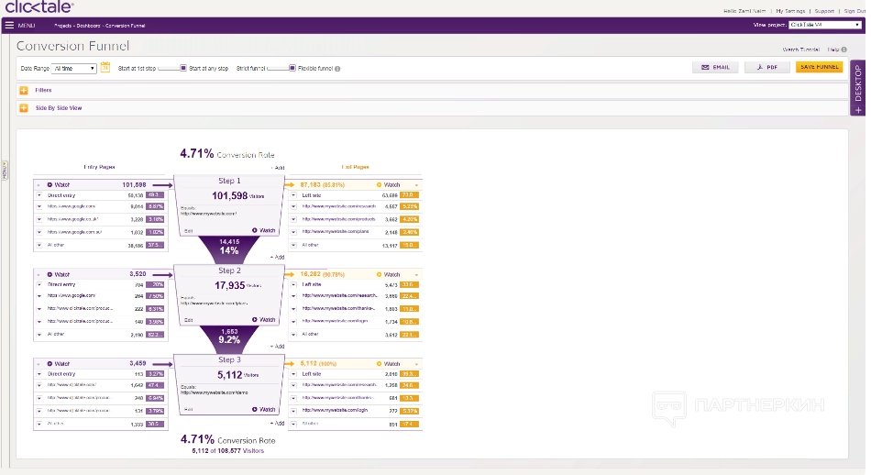Viewport: 871px width, 475px height.
Task: Open the Date Range dropdown
Action: (x=74, y=69)
